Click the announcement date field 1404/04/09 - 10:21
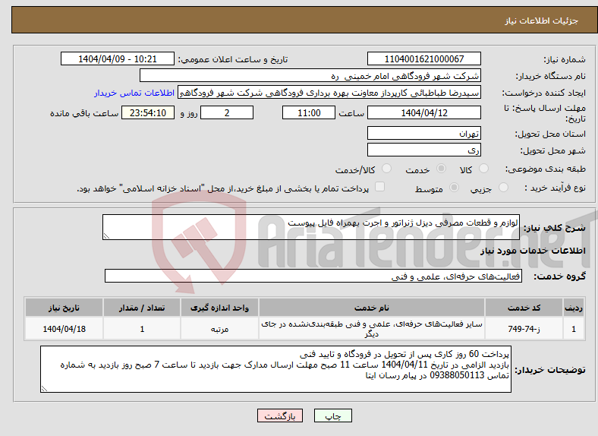Screen dimensions: 598x436 (118, 58)
